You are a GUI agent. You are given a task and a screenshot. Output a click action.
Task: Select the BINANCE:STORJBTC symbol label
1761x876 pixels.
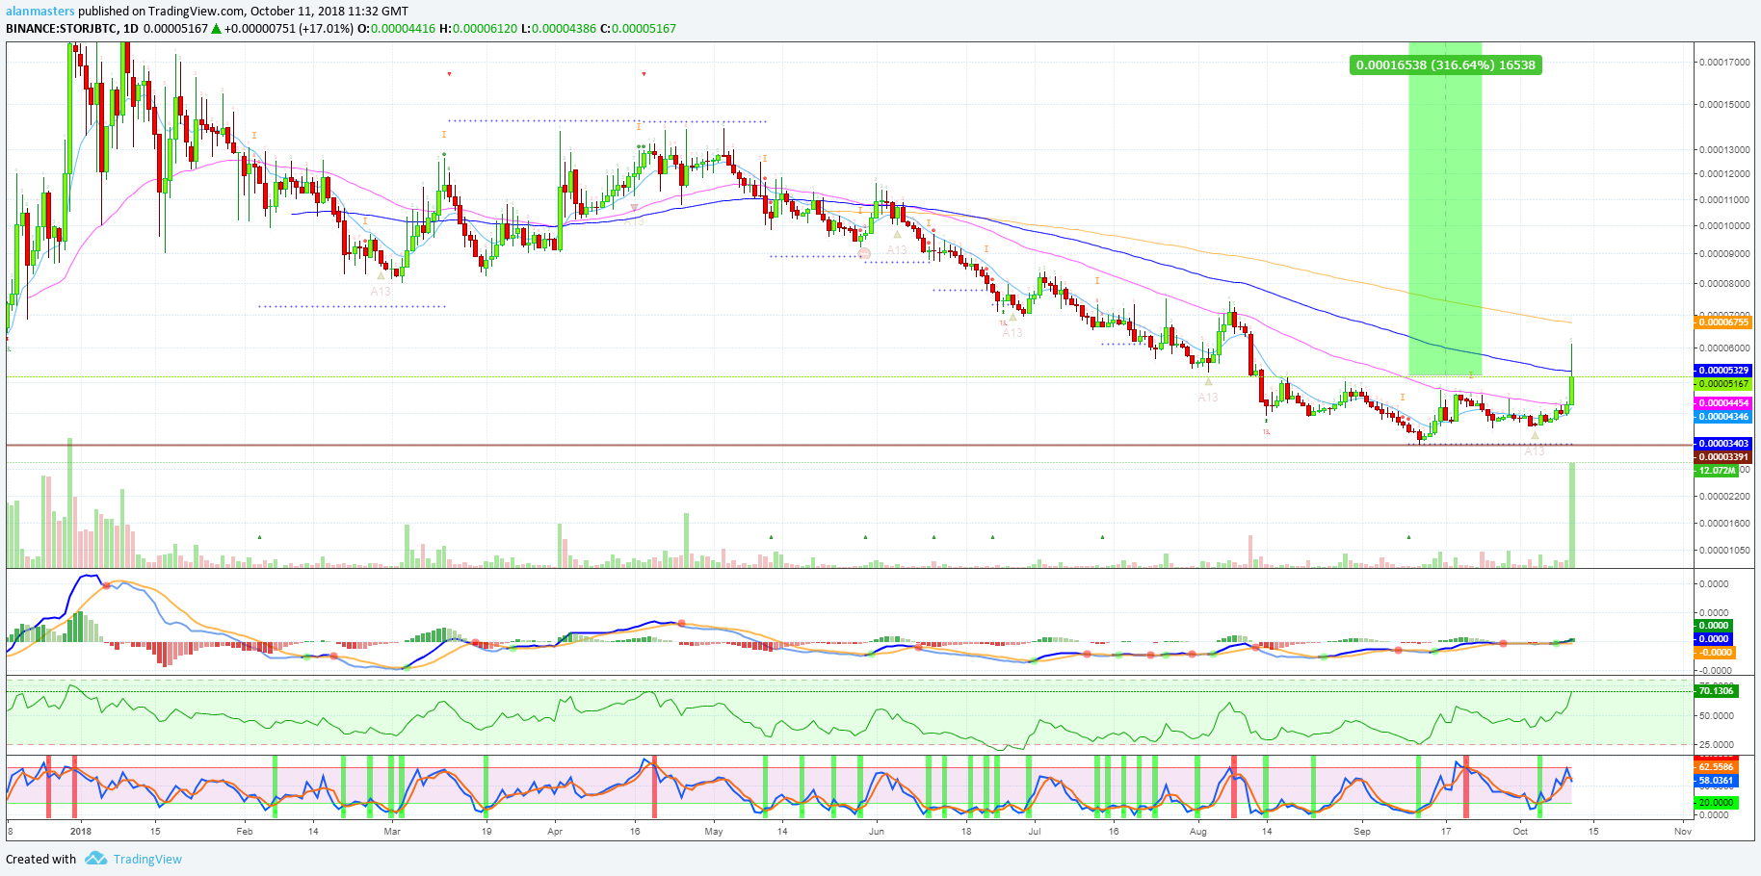pos(62,28)
